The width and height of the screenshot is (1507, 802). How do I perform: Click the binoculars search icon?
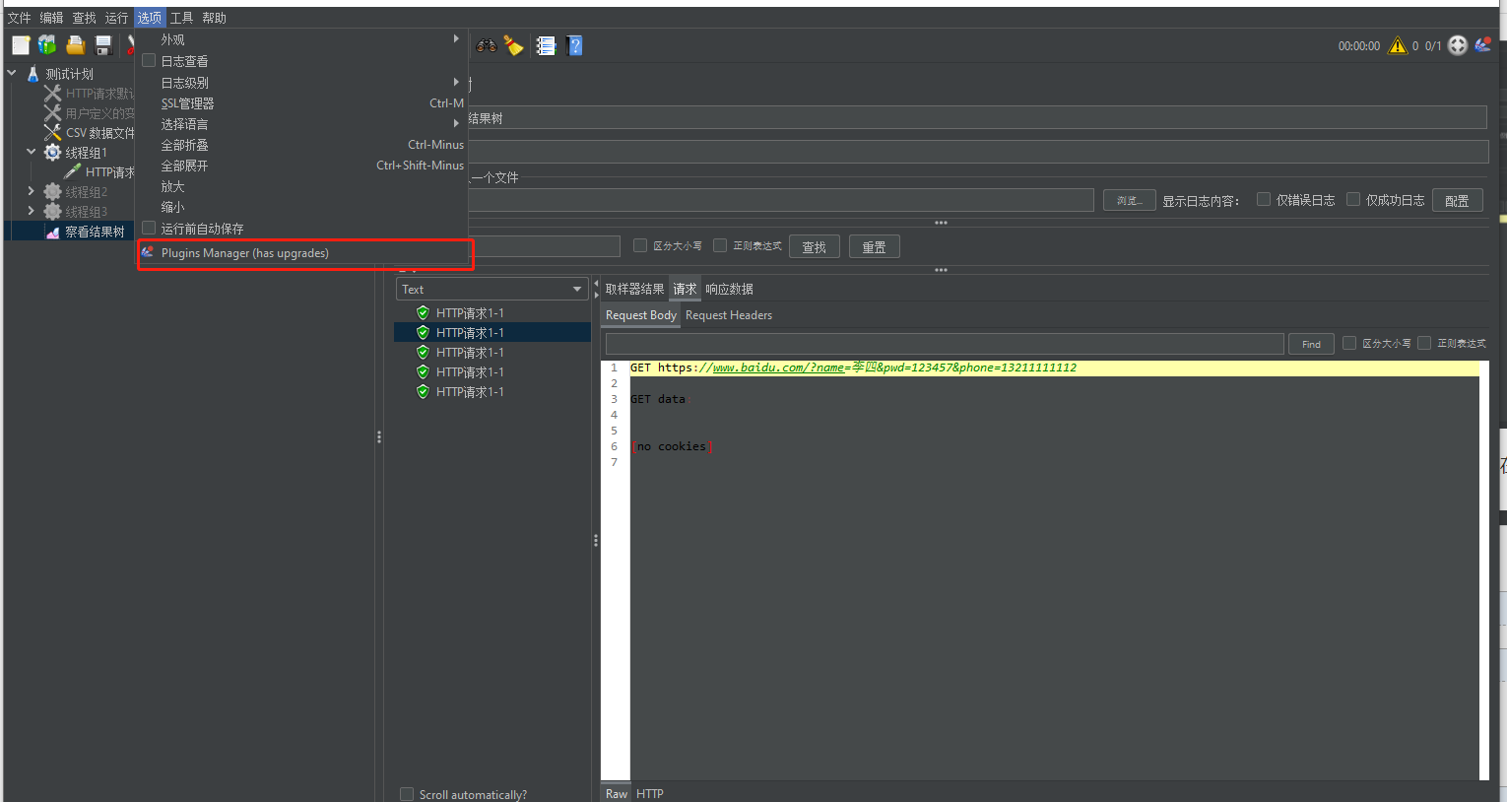click(x=487, y=45)
